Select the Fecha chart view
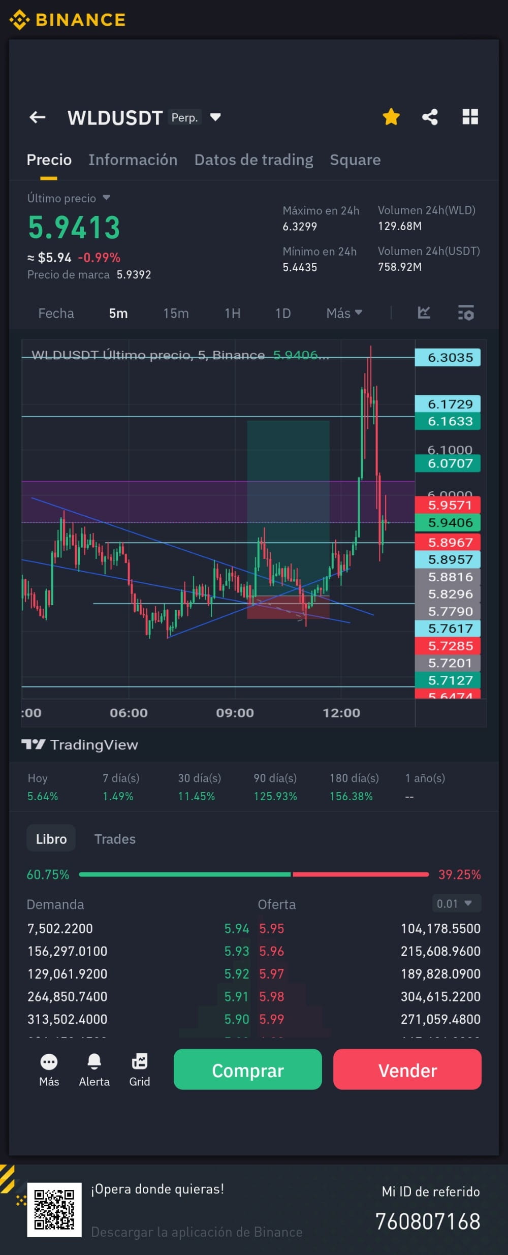The height and width of the screenshot is (1255, 508). 56,313
